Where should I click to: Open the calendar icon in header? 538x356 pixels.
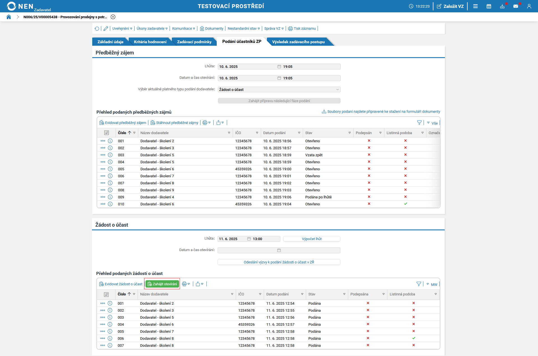489,6
